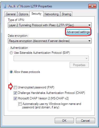This screenshot has width=99, height=128.
Task: Select the Security tab
Action: [36, 14]
